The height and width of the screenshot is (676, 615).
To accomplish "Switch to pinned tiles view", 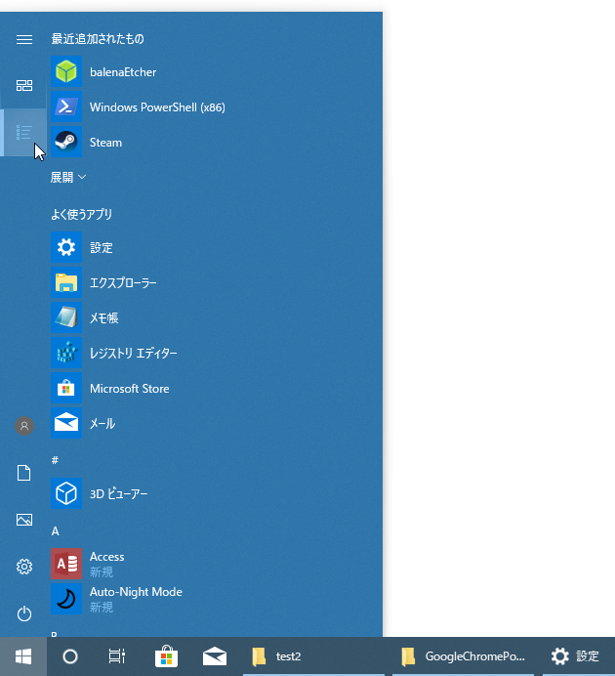I will coord(24,85).
